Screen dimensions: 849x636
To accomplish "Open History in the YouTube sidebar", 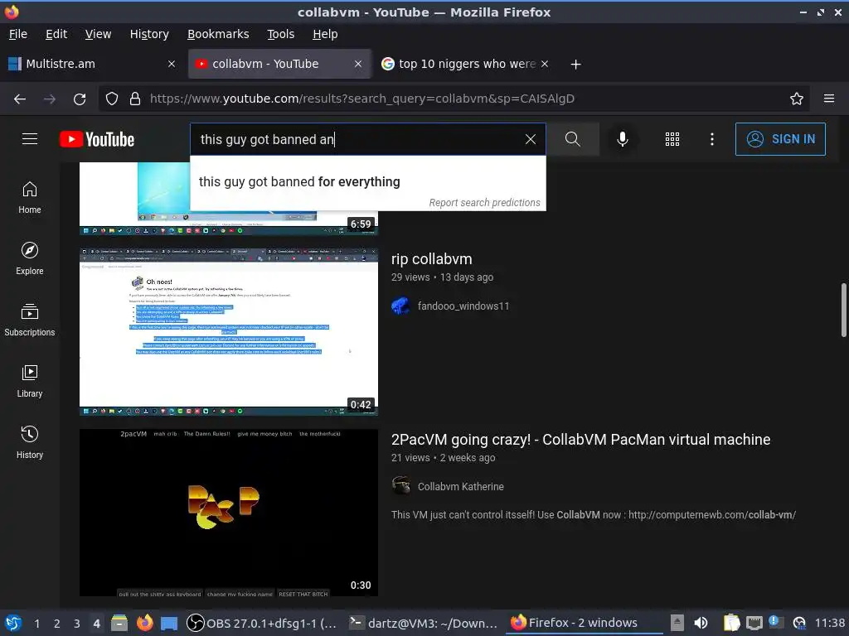I will pos(30,442).
